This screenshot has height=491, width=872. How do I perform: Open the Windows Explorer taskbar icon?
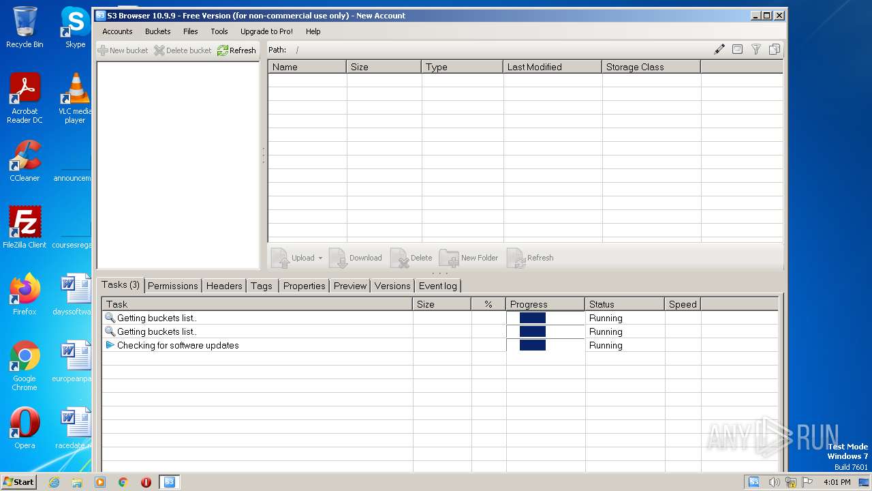[x=77, y=482]
